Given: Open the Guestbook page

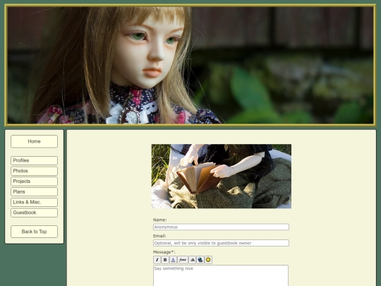Looking at the screenshot, I should coord(34,213).
